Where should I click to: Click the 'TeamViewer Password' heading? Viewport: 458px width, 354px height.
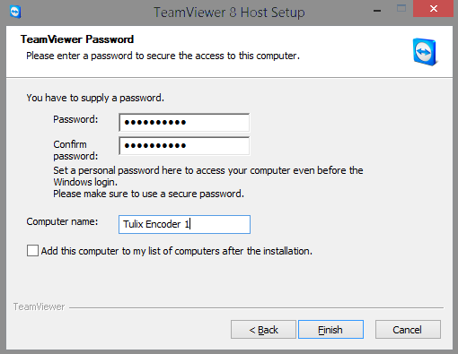pos(77,39)
